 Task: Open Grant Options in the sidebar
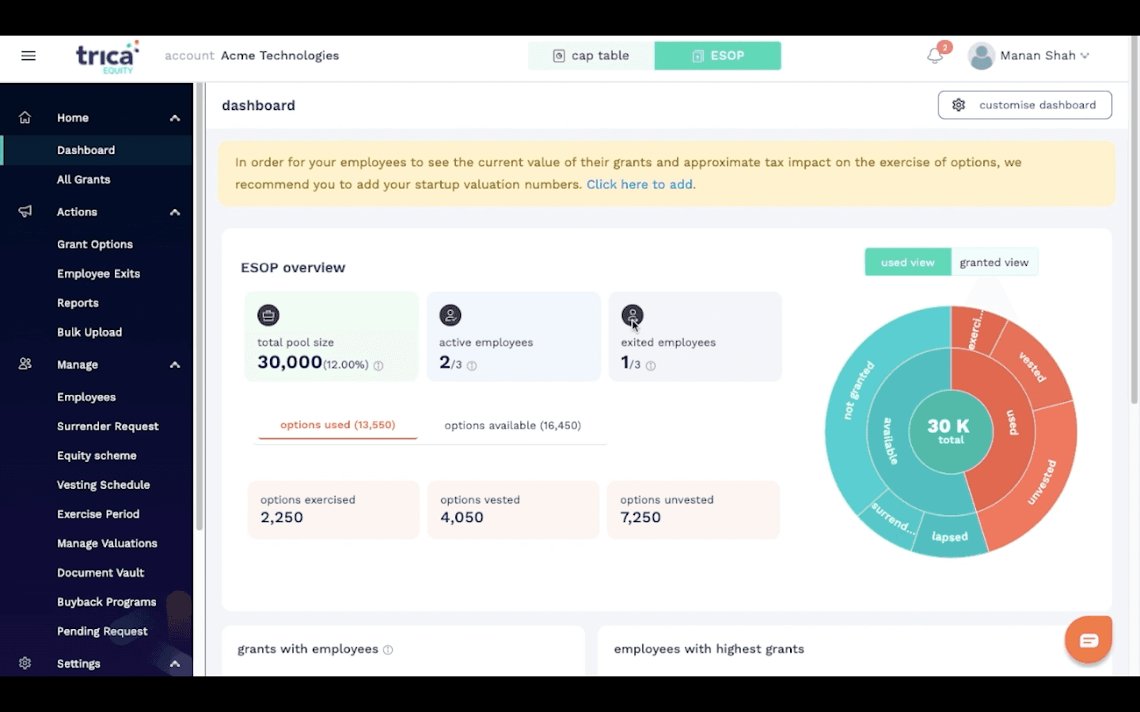click(x=95, y=244)
